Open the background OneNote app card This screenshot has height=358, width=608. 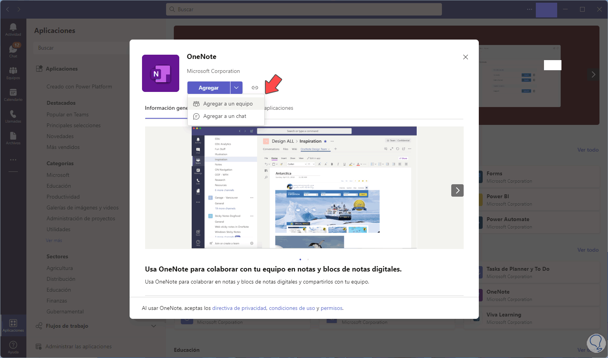(539, 296)
